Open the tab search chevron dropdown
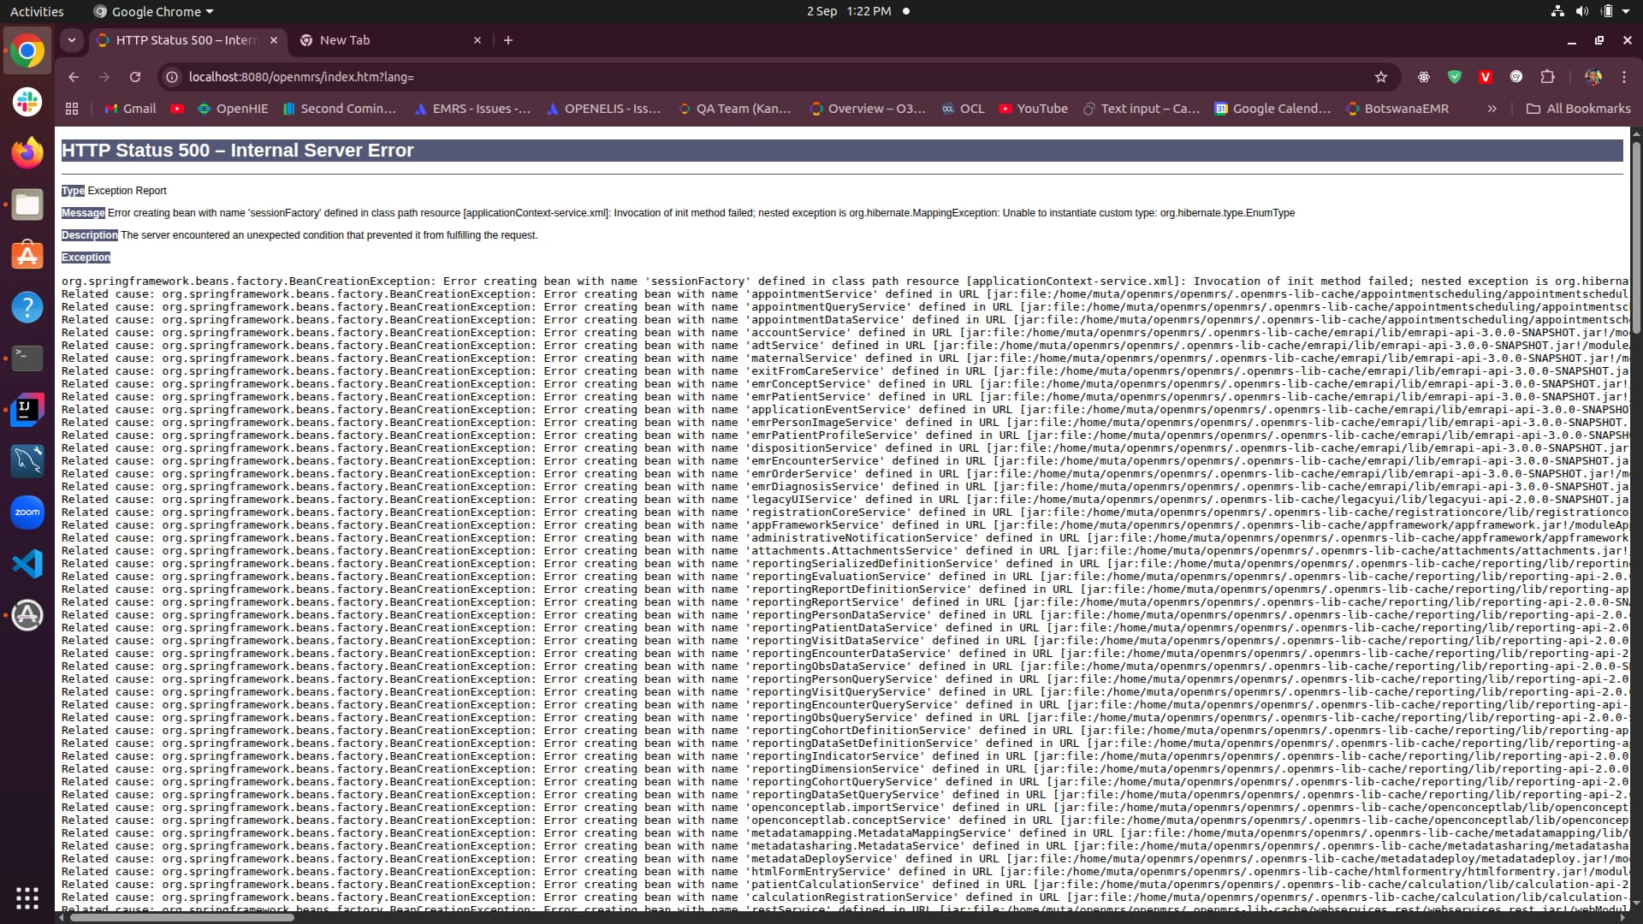Screen dimensions: 1643x924 72,40
